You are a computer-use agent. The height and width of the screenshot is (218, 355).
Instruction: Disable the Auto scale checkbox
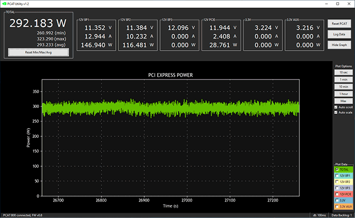[336, 113]
